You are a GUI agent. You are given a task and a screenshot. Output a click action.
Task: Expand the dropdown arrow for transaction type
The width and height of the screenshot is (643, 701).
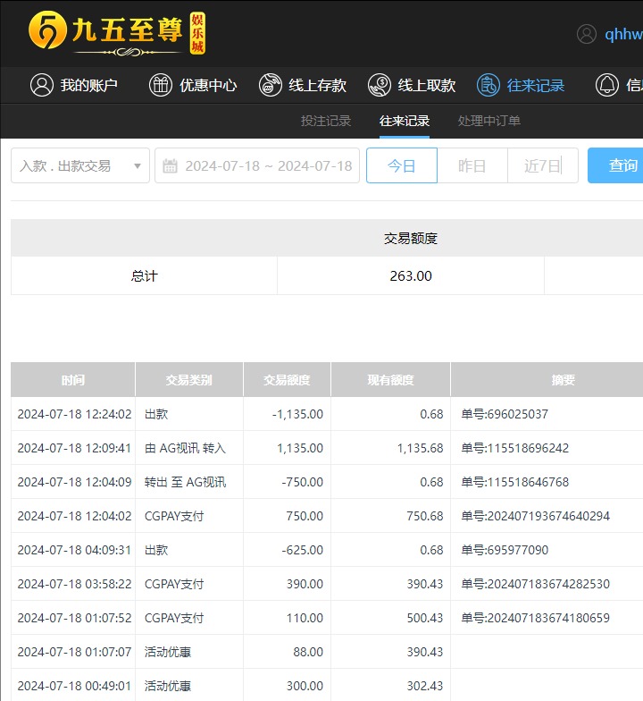click(x=138, y=166)
